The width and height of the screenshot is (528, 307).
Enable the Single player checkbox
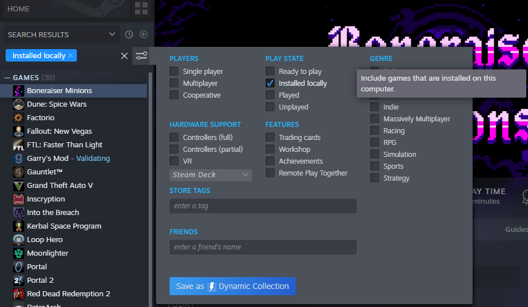pos(174,71)
